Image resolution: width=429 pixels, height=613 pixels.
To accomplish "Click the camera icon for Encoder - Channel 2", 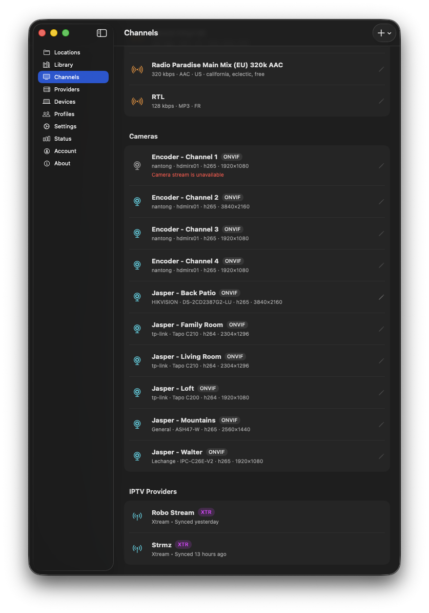I will click(x=137, y=202).
